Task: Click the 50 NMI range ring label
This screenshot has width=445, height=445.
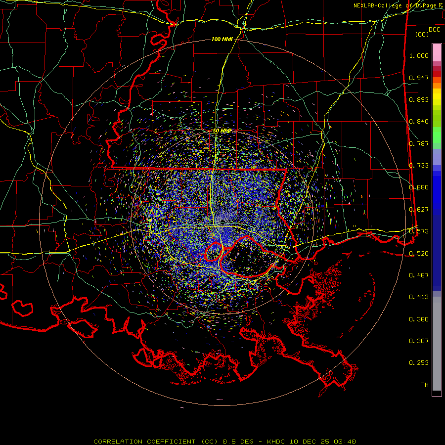Action: click(222, 131)
